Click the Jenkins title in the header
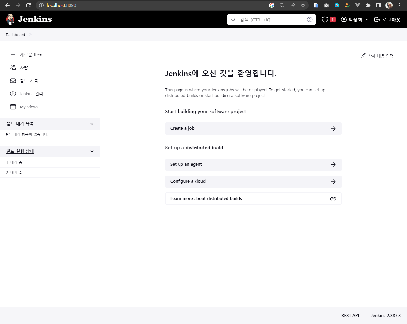The image size is (407, 324). pos(35,19)
